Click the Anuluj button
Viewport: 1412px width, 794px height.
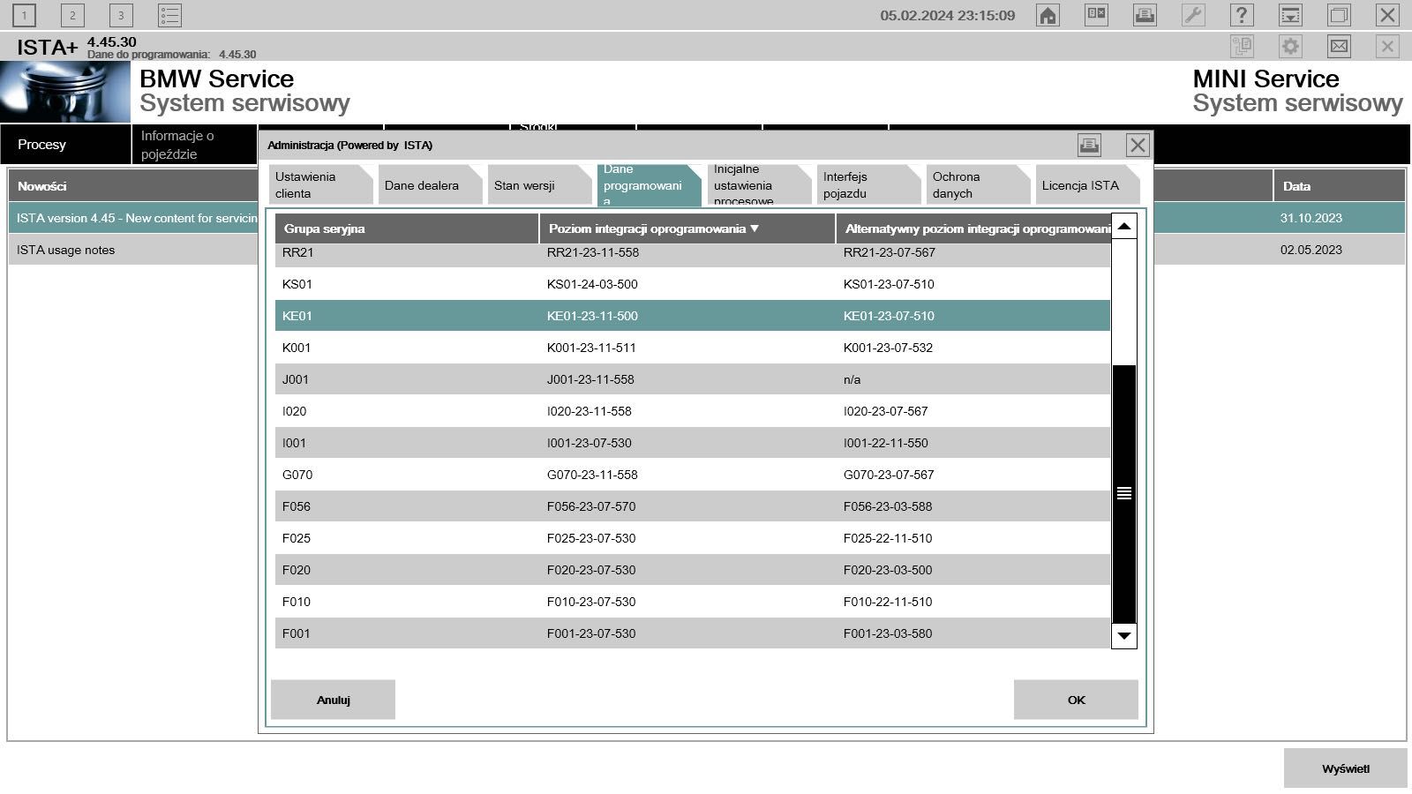[333, 700]
